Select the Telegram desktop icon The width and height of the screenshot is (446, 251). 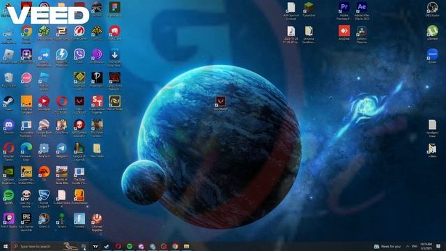pos(62,149)
